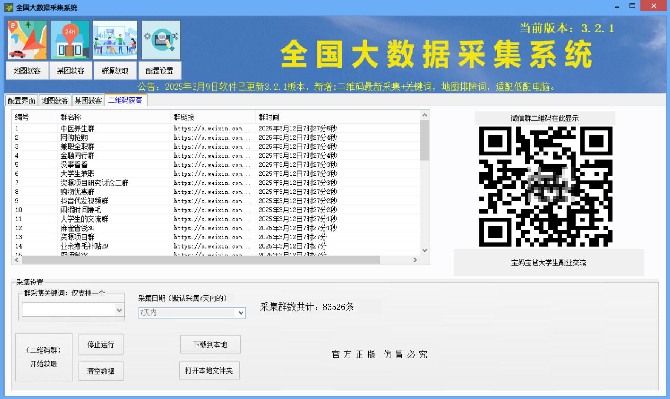Click the 群名称 column header
This screenshot has width=670, height=399.
pyautogui.click(x=114, y=117)
